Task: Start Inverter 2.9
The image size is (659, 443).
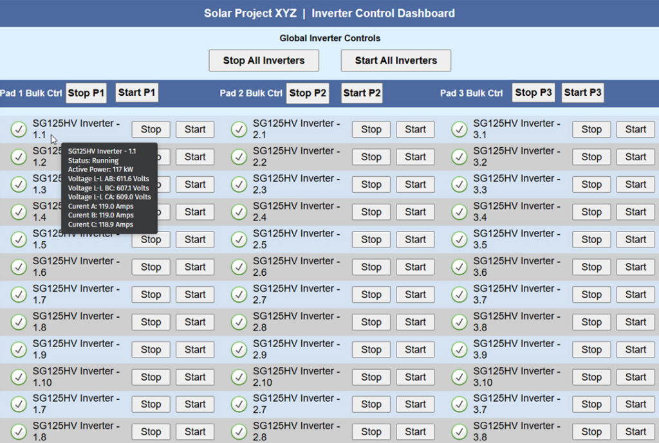Action: click(x=415, y=349)
